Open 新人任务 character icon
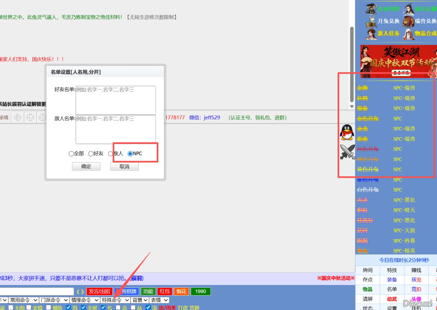This screenshot has width=437, height=310. (371, 34)
